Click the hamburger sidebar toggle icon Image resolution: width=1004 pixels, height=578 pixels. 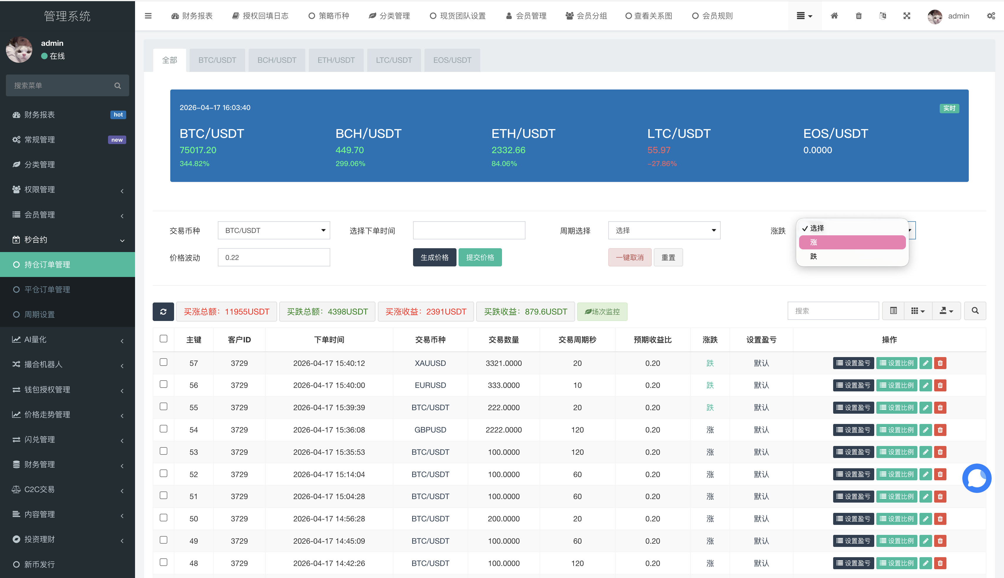tap(148, 16)
